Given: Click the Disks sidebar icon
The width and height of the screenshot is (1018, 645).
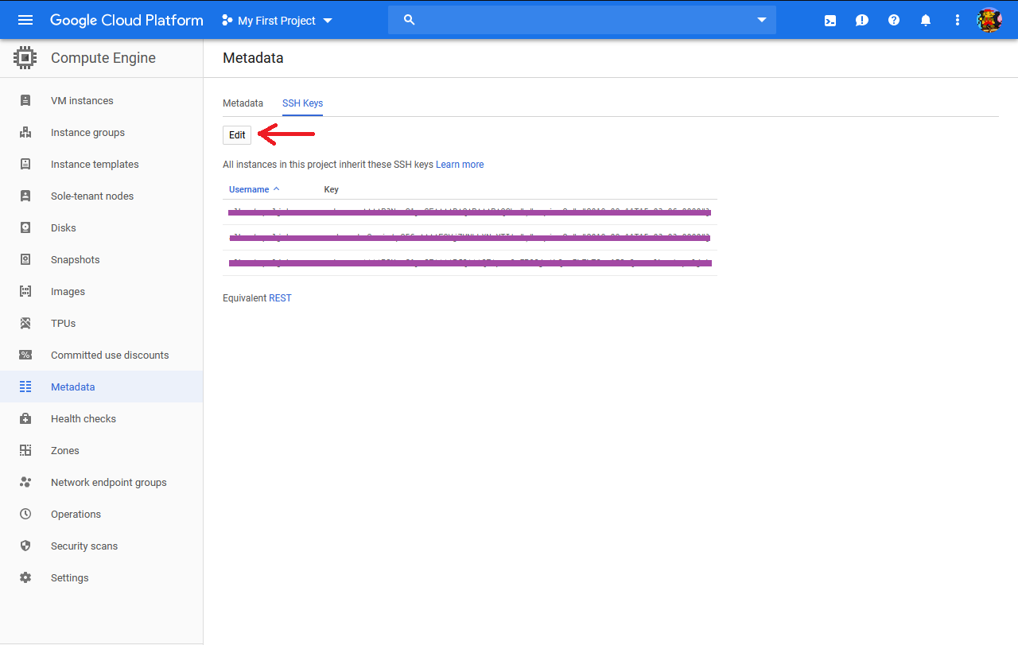Looking at the screenshot, I should click(x=25, y=227).
